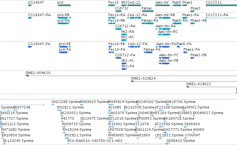Click the CG17211-RA transcript label
This screenshot has width=237, height=145.
click(x=217, y=15)
